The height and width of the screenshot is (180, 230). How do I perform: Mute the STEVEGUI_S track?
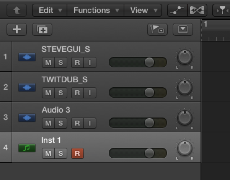tap(48, 63)
